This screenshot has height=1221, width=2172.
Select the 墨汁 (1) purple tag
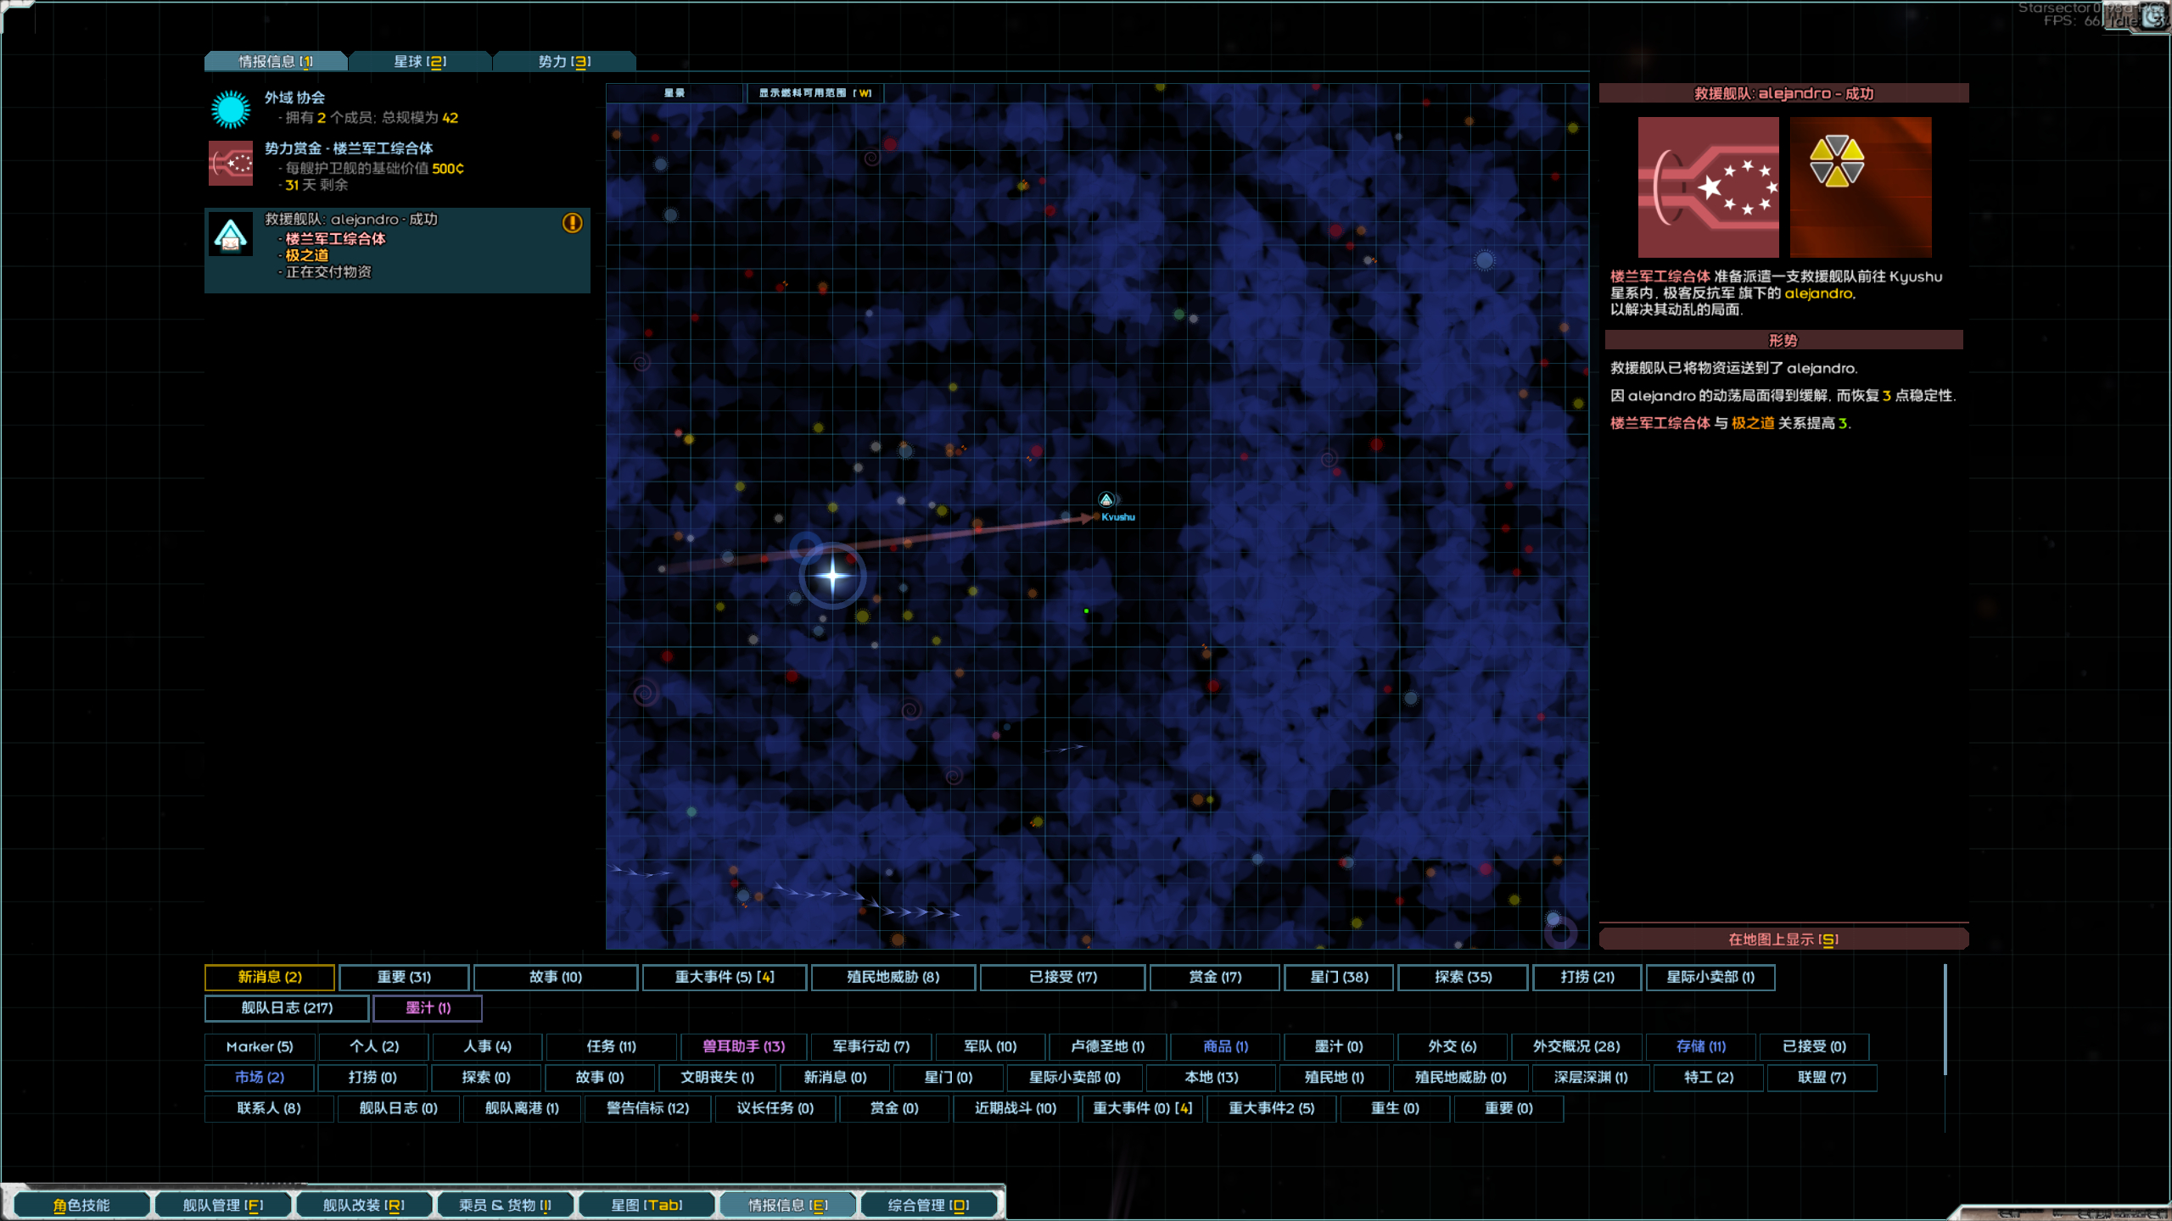[x=428, y=1007]
